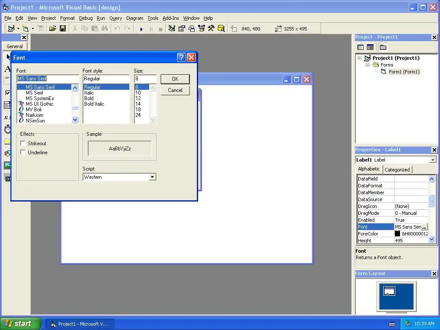Open the Properties Window toolbar icon
The image size is (440, 330).
pos(182,29)
